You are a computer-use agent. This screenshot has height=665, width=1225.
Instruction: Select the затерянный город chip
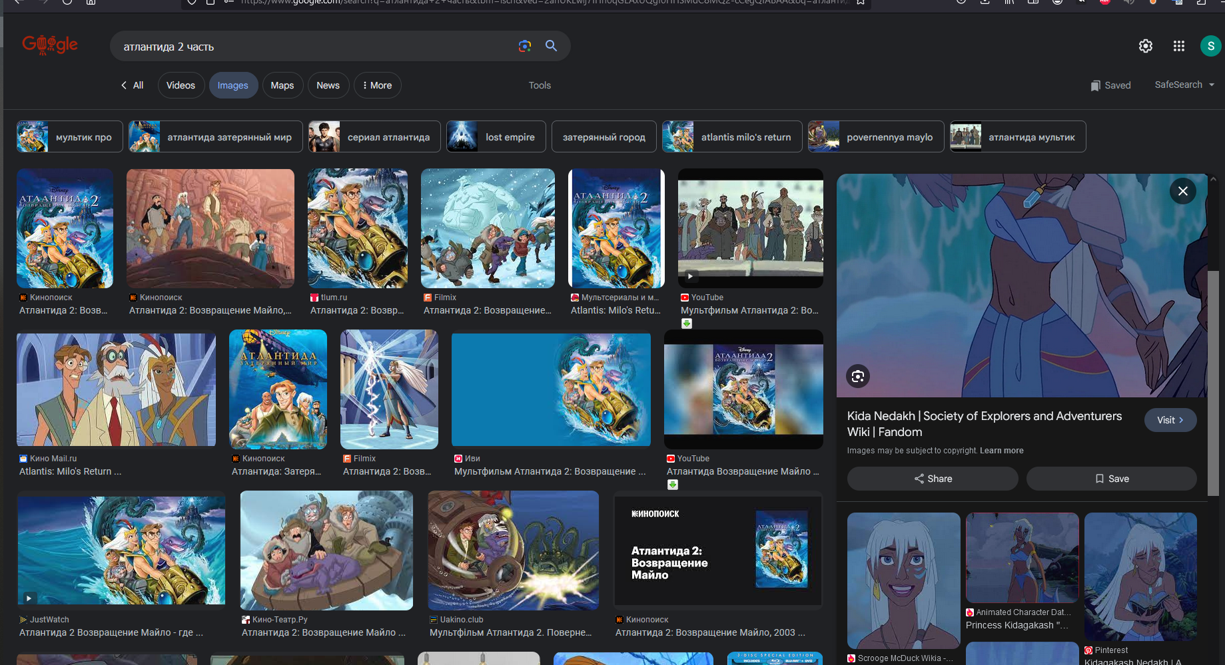click(x=604, y=136)
